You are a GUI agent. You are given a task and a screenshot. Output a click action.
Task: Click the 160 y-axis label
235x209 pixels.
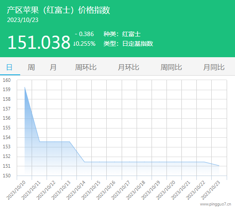[7, 80]
